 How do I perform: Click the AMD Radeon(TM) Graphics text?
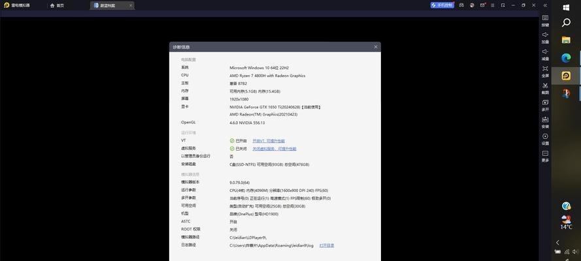pyautogui.click(x=263, y=115)
